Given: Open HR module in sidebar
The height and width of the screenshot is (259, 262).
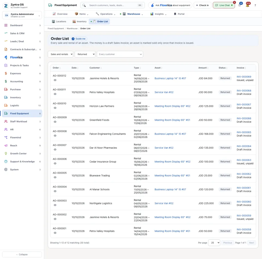Looking at the screenshot, I should tap(22, 129).
